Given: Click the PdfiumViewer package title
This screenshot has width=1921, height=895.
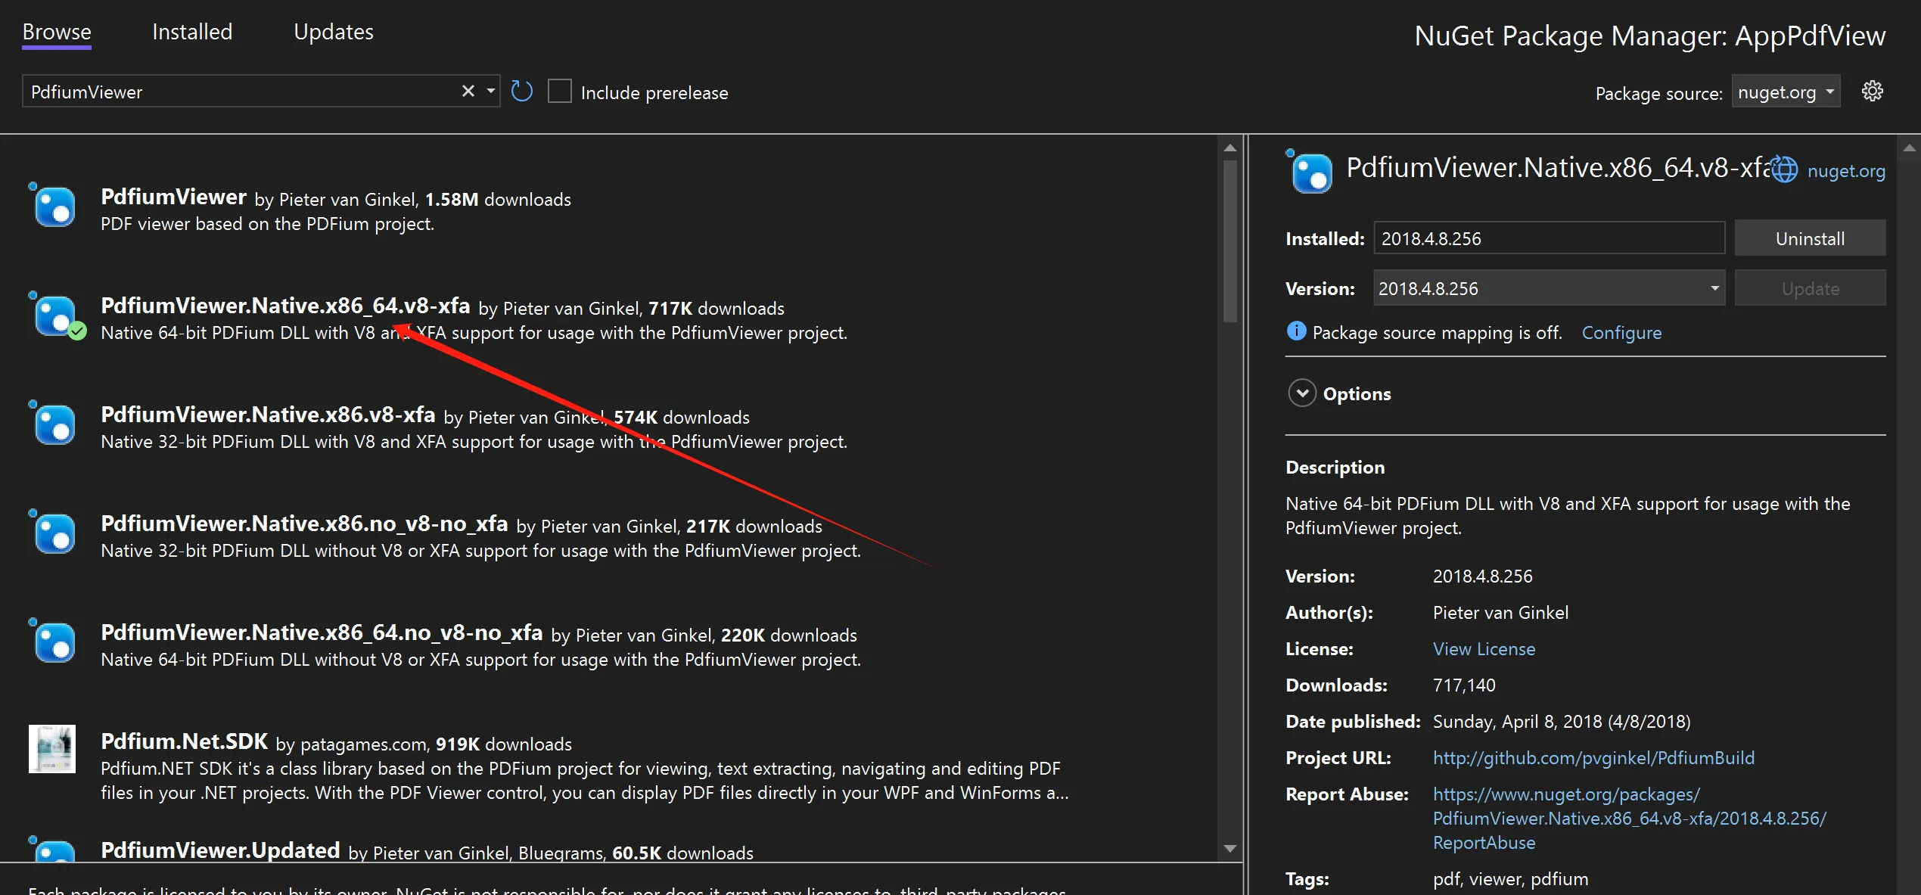Looking at the screenshot, I should click(174, 197).
